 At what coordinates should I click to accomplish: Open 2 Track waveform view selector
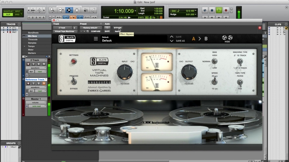click(x=36, y=68)
